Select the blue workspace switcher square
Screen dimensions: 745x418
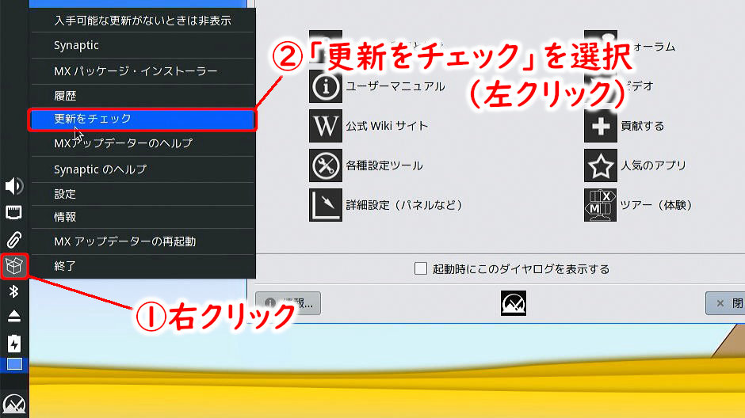[14, 364]
